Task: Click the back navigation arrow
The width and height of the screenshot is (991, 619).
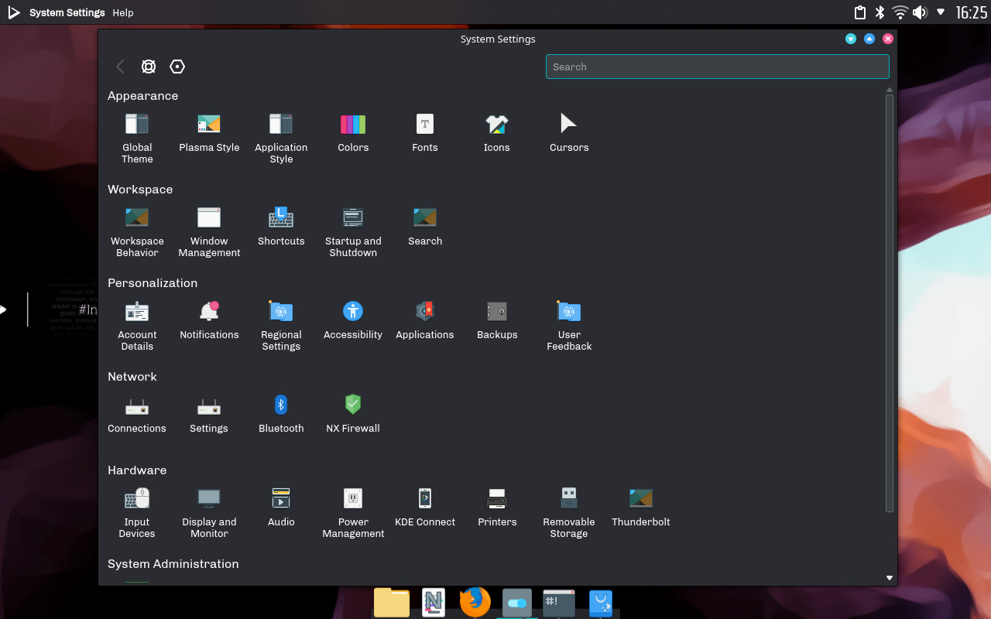Action: [x=120, y=67]
